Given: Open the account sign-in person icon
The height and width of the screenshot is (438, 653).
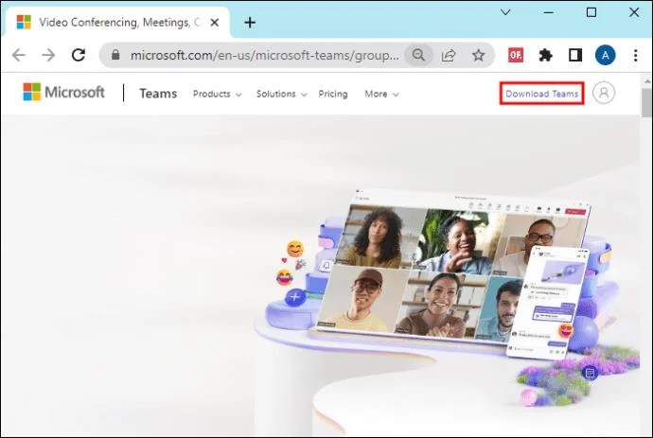Looking at the screenshot, I should 604,93.
